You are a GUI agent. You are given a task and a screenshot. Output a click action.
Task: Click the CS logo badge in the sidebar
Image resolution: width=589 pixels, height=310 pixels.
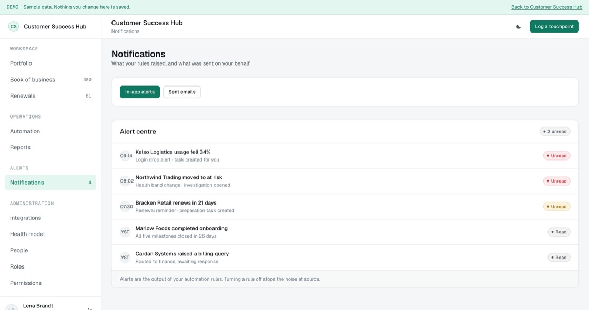coord(14,27)
